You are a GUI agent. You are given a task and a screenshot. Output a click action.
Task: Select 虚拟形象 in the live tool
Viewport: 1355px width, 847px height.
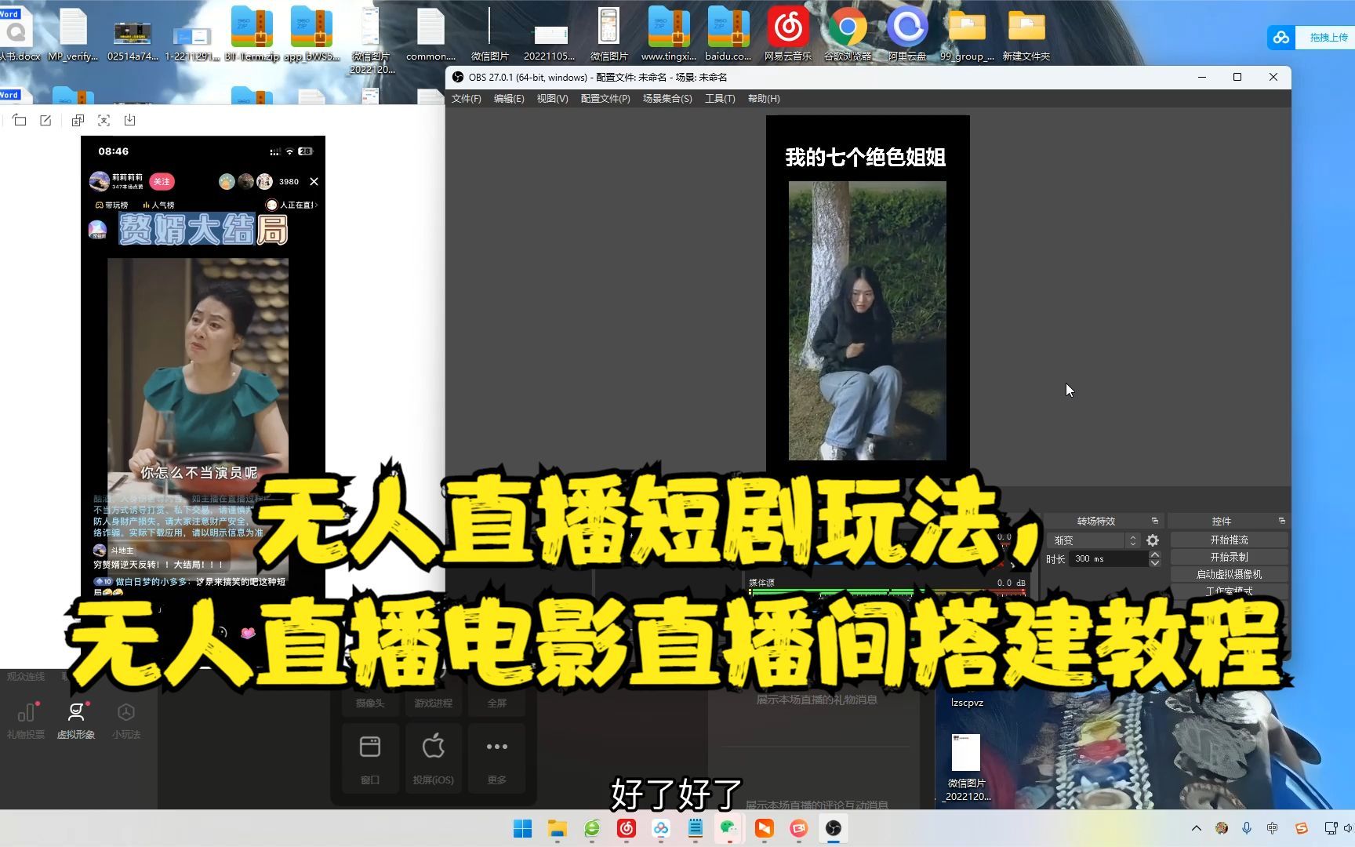coord(76,721)
